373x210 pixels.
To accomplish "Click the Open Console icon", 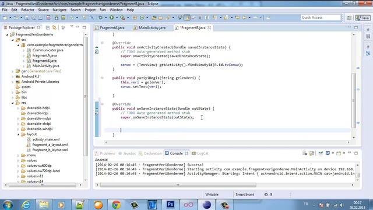I will click(339, 153).
